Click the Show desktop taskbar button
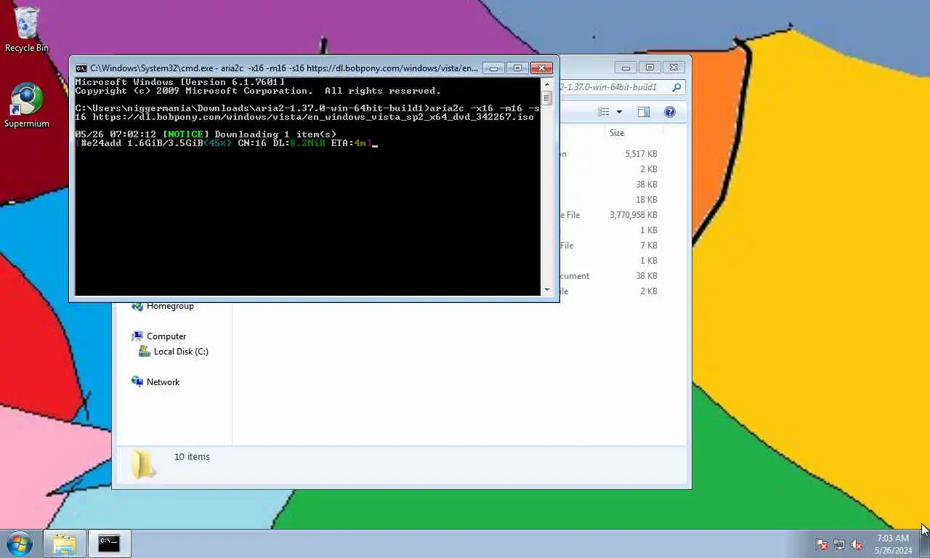930x558 pixels. point(924,544)
